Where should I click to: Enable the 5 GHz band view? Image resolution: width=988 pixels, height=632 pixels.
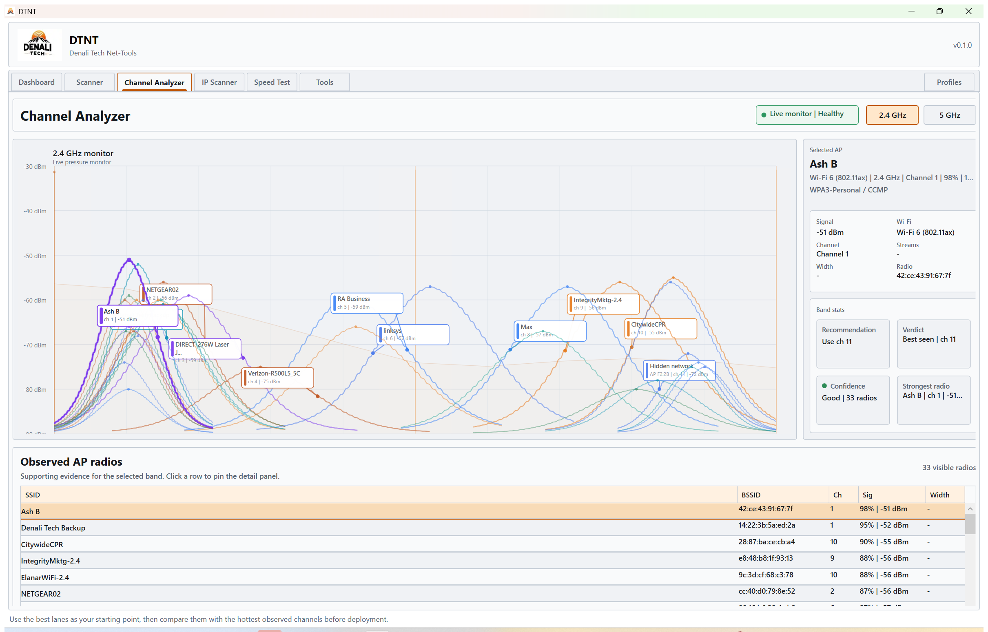click(x=949, y=115)
